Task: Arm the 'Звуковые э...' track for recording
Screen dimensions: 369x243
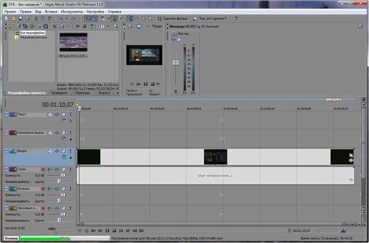Action: 43,208
